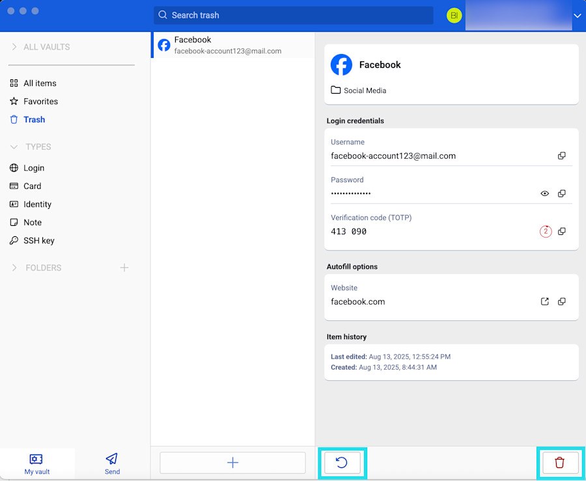This screenshot has width=586, height=481.
Task: Copy the password field value
Action: [x=561, y=194]
